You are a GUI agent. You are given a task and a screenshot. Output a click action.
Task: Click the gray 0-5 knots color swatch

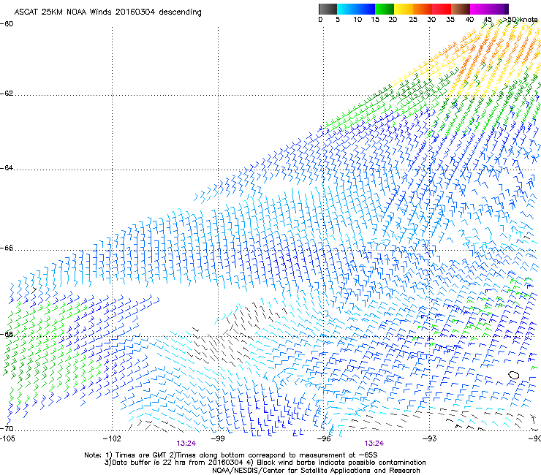pos(328,9)
